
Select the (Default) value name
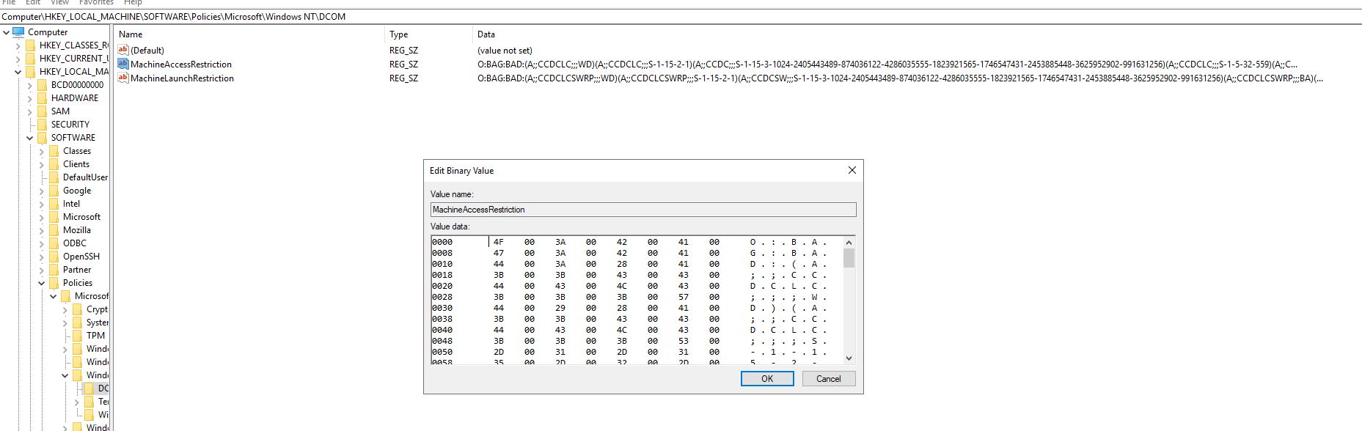(147, 50)
